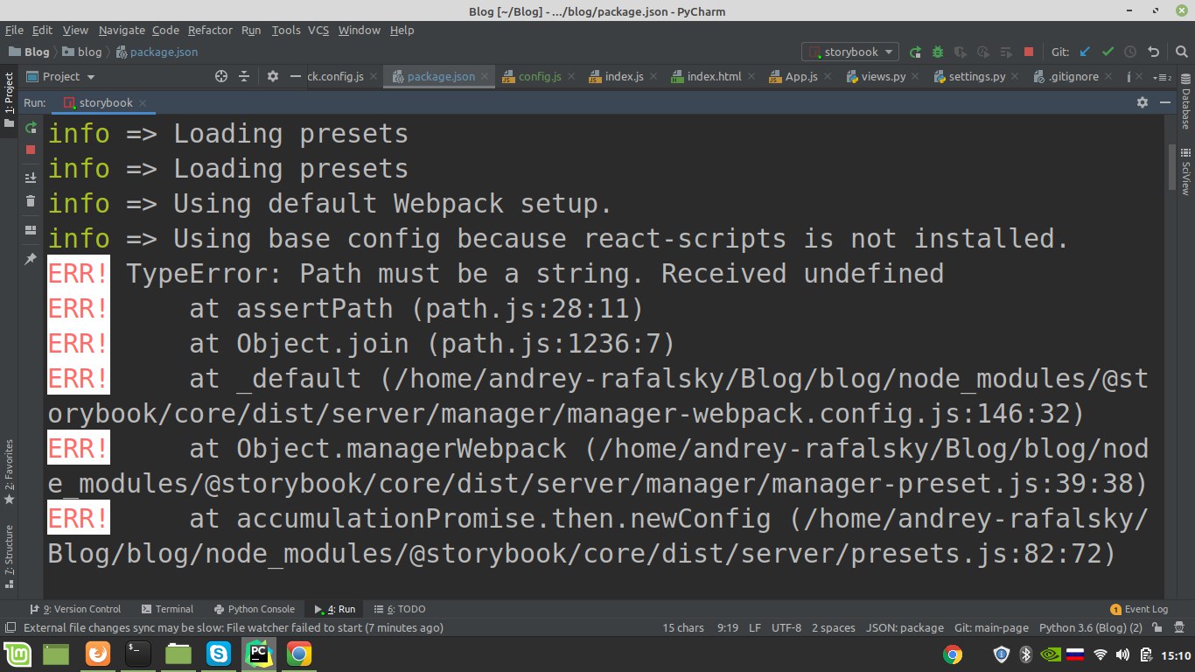Click the main toolbar rerun storybook icon

pyautogui.click(x=915, y=52)
